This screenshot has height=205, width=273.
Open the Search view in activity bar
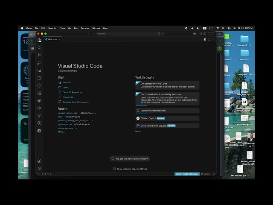click(39, 48)
